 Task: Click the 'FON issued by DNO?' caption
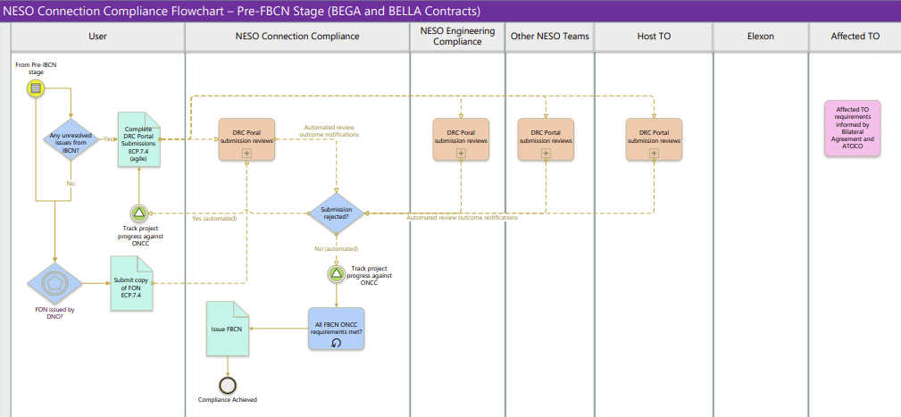[x=55, y=313]
